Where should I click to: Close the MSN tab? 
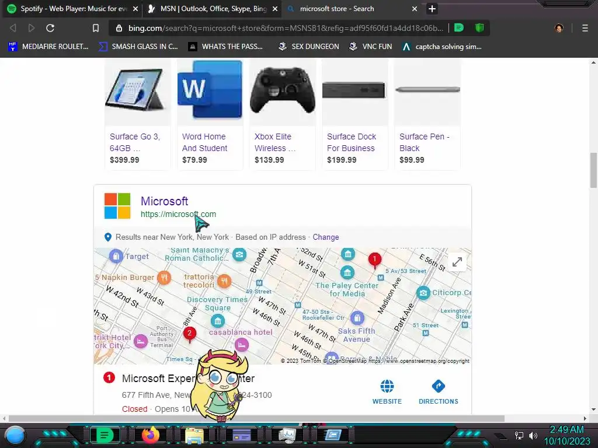(275, 9)
